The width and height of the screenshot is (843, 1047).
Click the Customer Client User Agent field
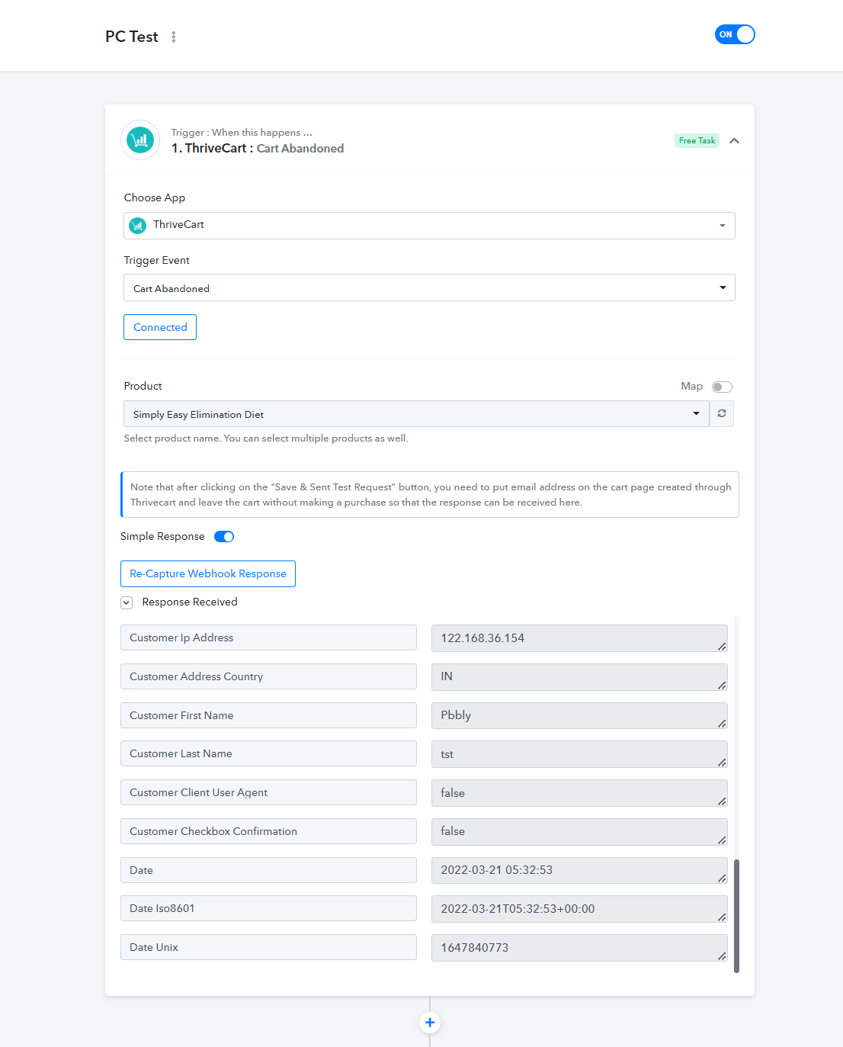coord(268,792)
